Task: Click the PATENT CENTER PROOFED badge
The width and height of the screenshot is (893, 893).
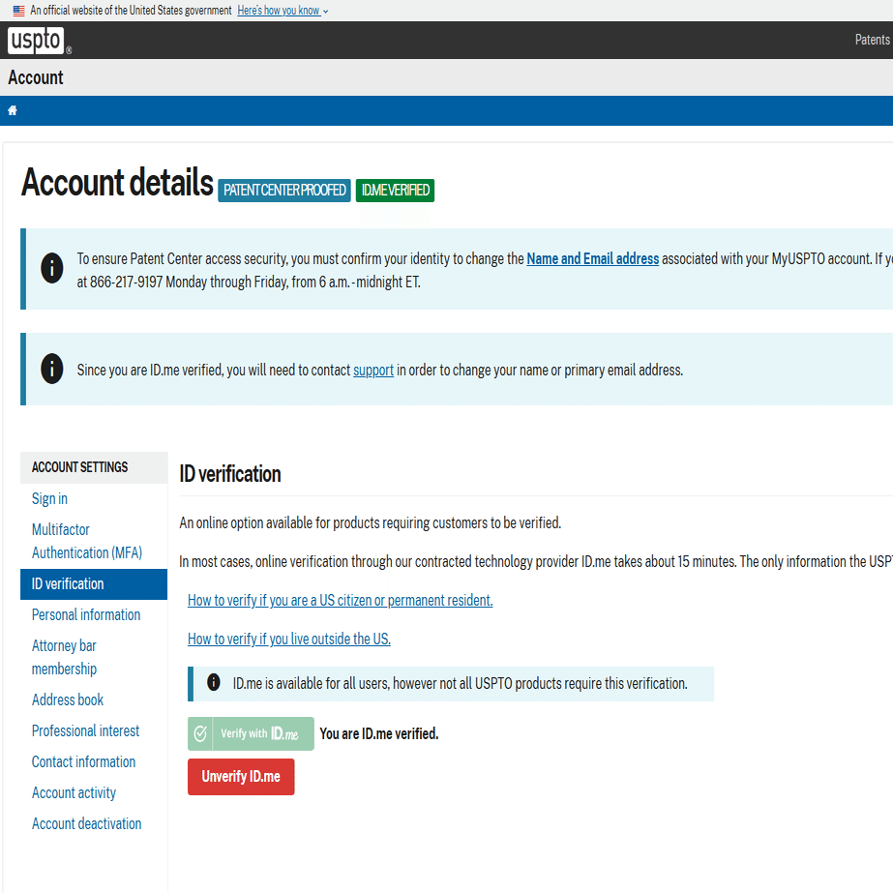Action: point(284,191)
